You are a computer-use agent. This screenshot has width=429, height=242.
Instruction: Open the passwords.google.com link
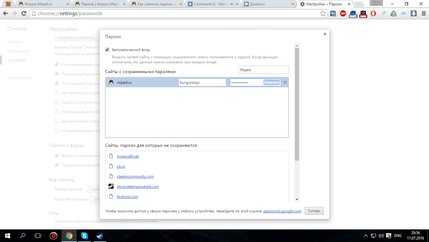[x=282, y=211]
